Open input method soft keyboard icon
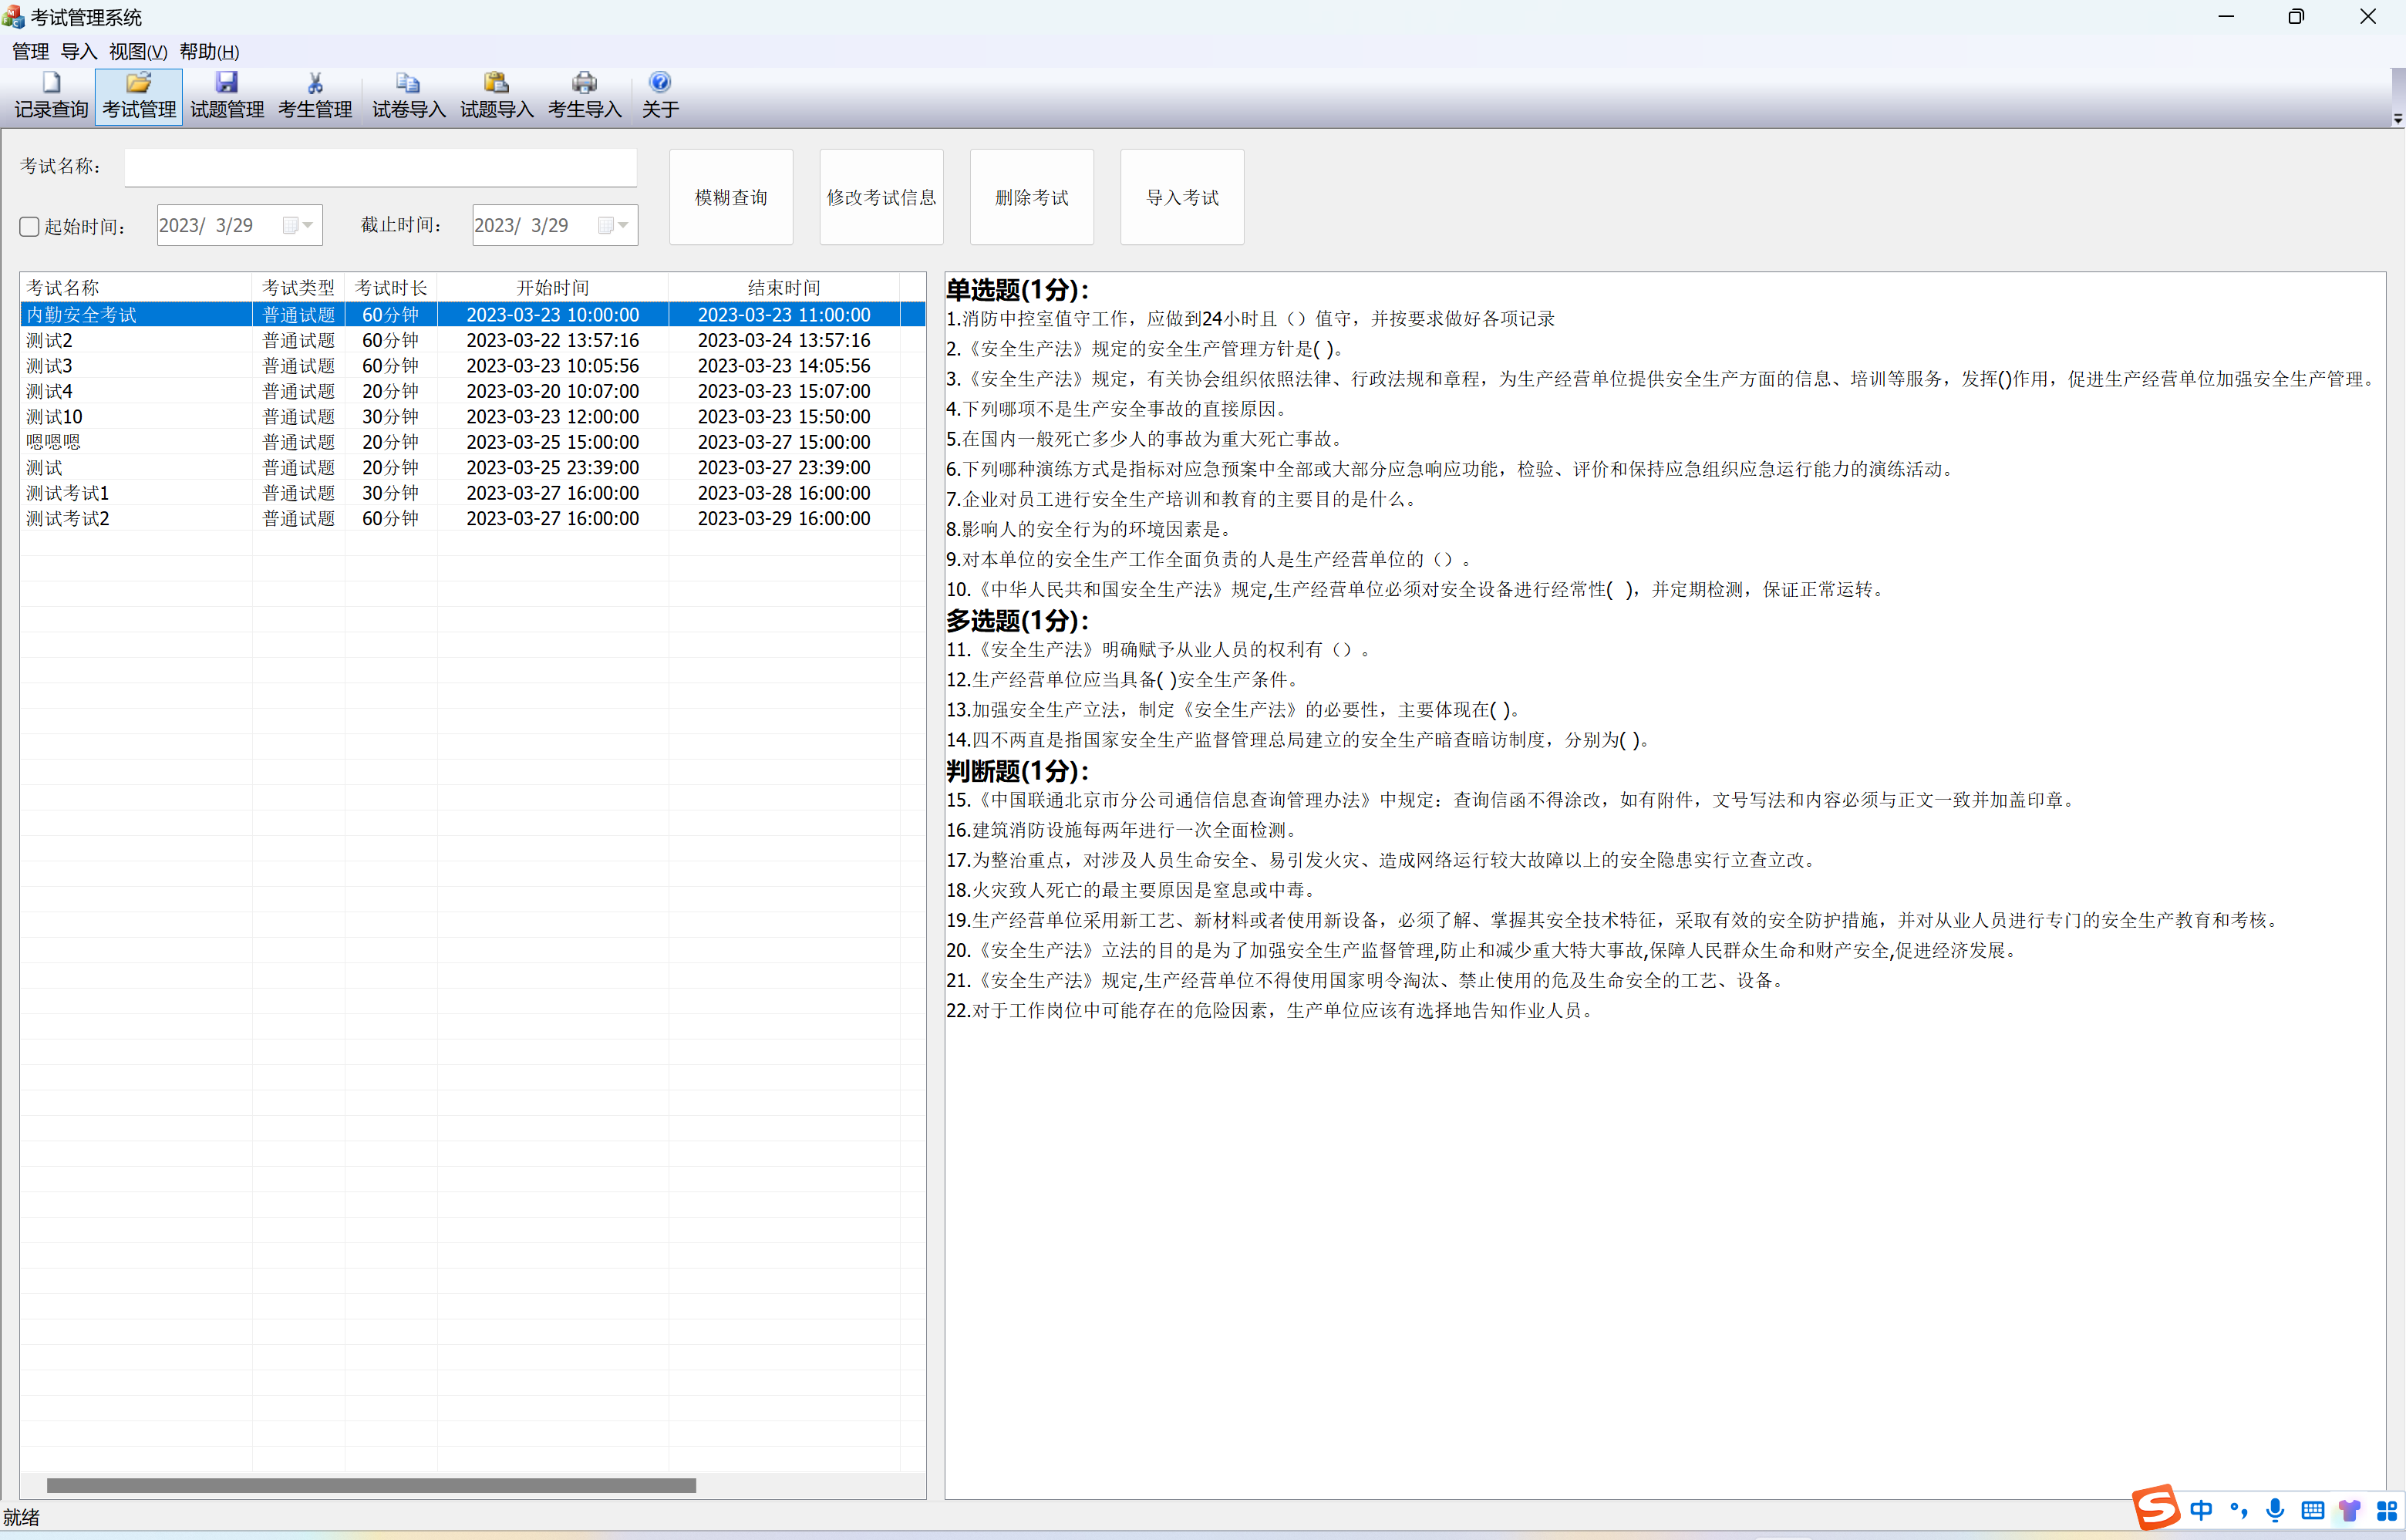Screen dimensions: 2406x1540 (x=2313, y=1510)
